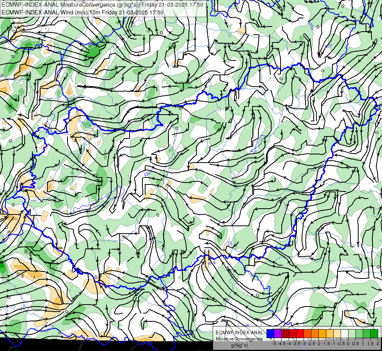382x351 pixels.
Task: Click the '-5' legend scale label
Action: tap(274, 344)
